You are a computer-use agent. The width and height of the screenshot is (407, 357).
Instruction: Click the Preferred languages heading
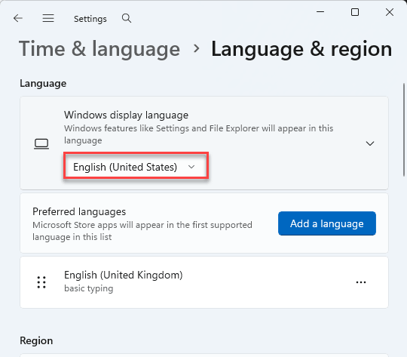(79, 211)
